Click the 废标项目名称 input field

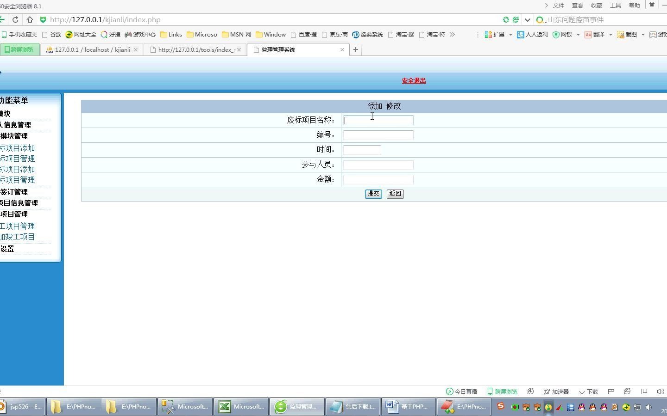tap(378, 120)
